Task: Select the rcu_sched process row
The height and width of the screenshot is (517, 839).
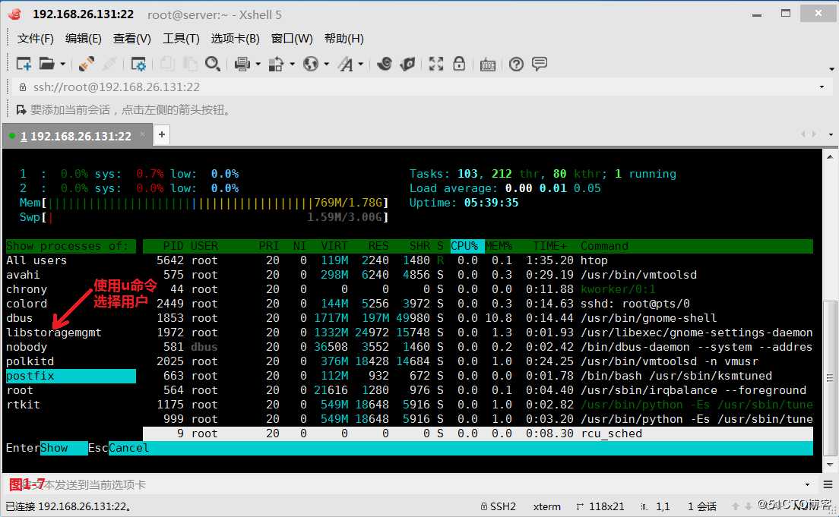Action: coord(478,433)
